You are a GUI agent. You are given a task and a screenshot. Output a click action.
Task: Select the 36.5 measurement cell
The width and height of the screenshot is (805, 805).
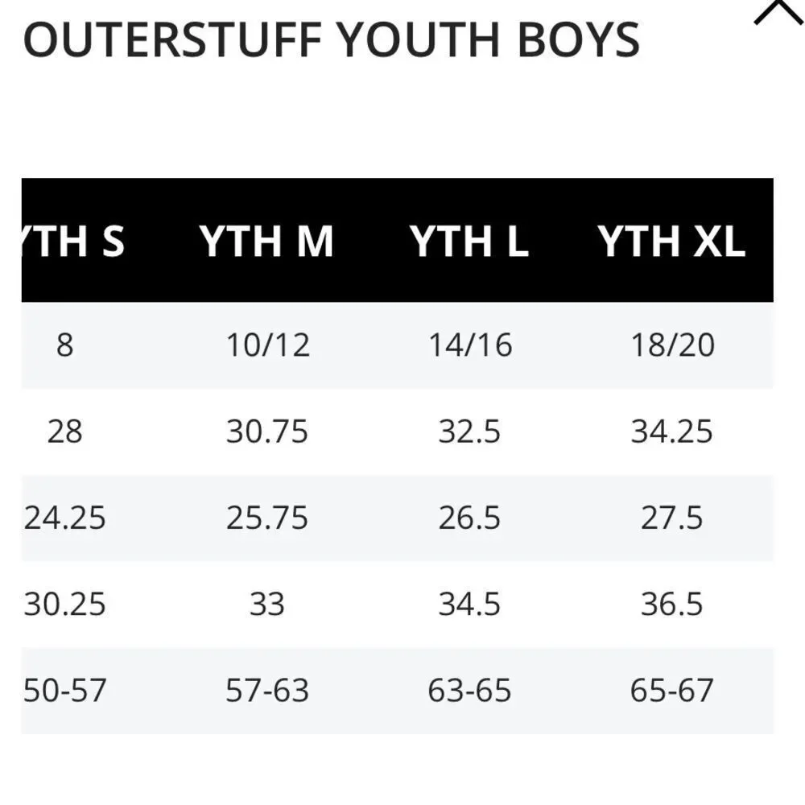coord(671,604)
